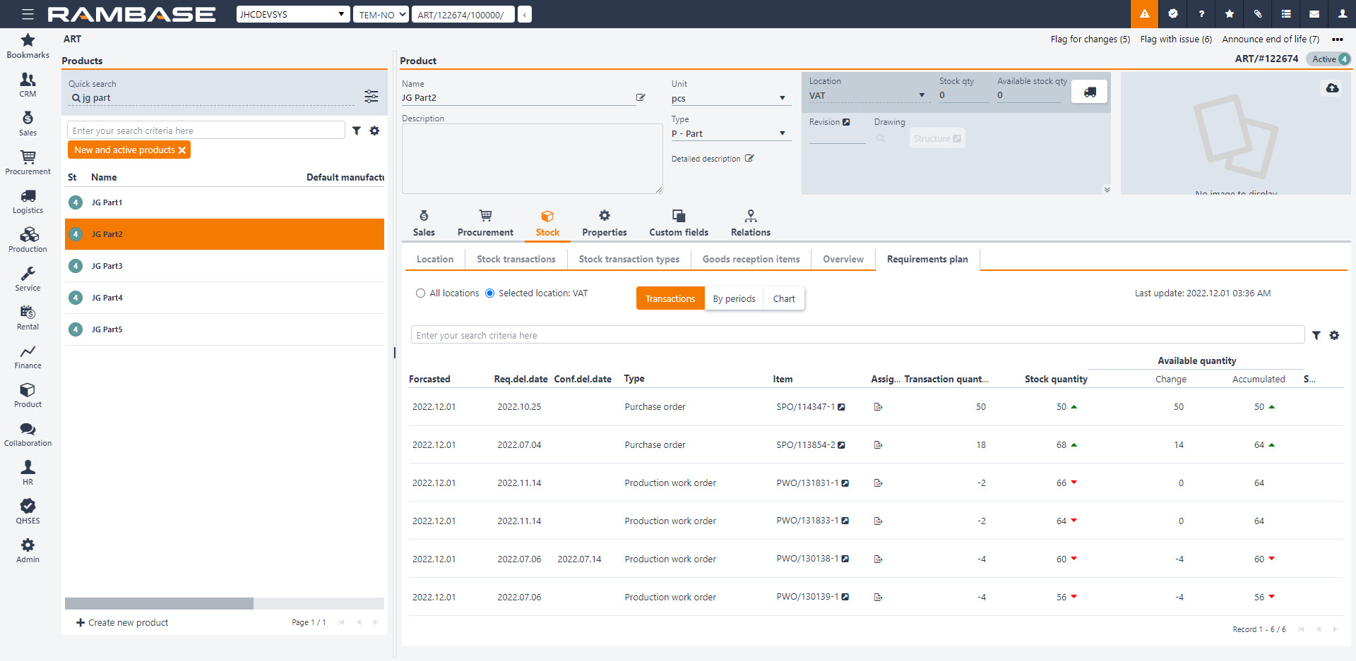Open the Procurement cart in sidebar

(x=28, y=162)
